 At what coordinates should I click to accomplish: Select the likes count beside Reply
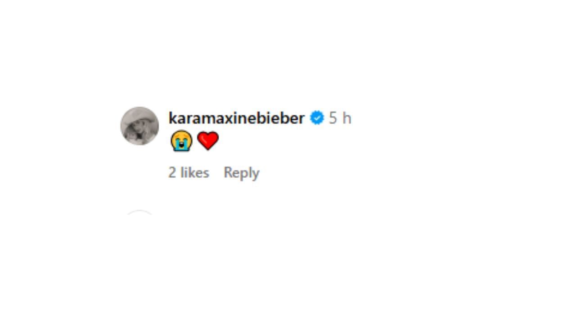coord(189,172)
